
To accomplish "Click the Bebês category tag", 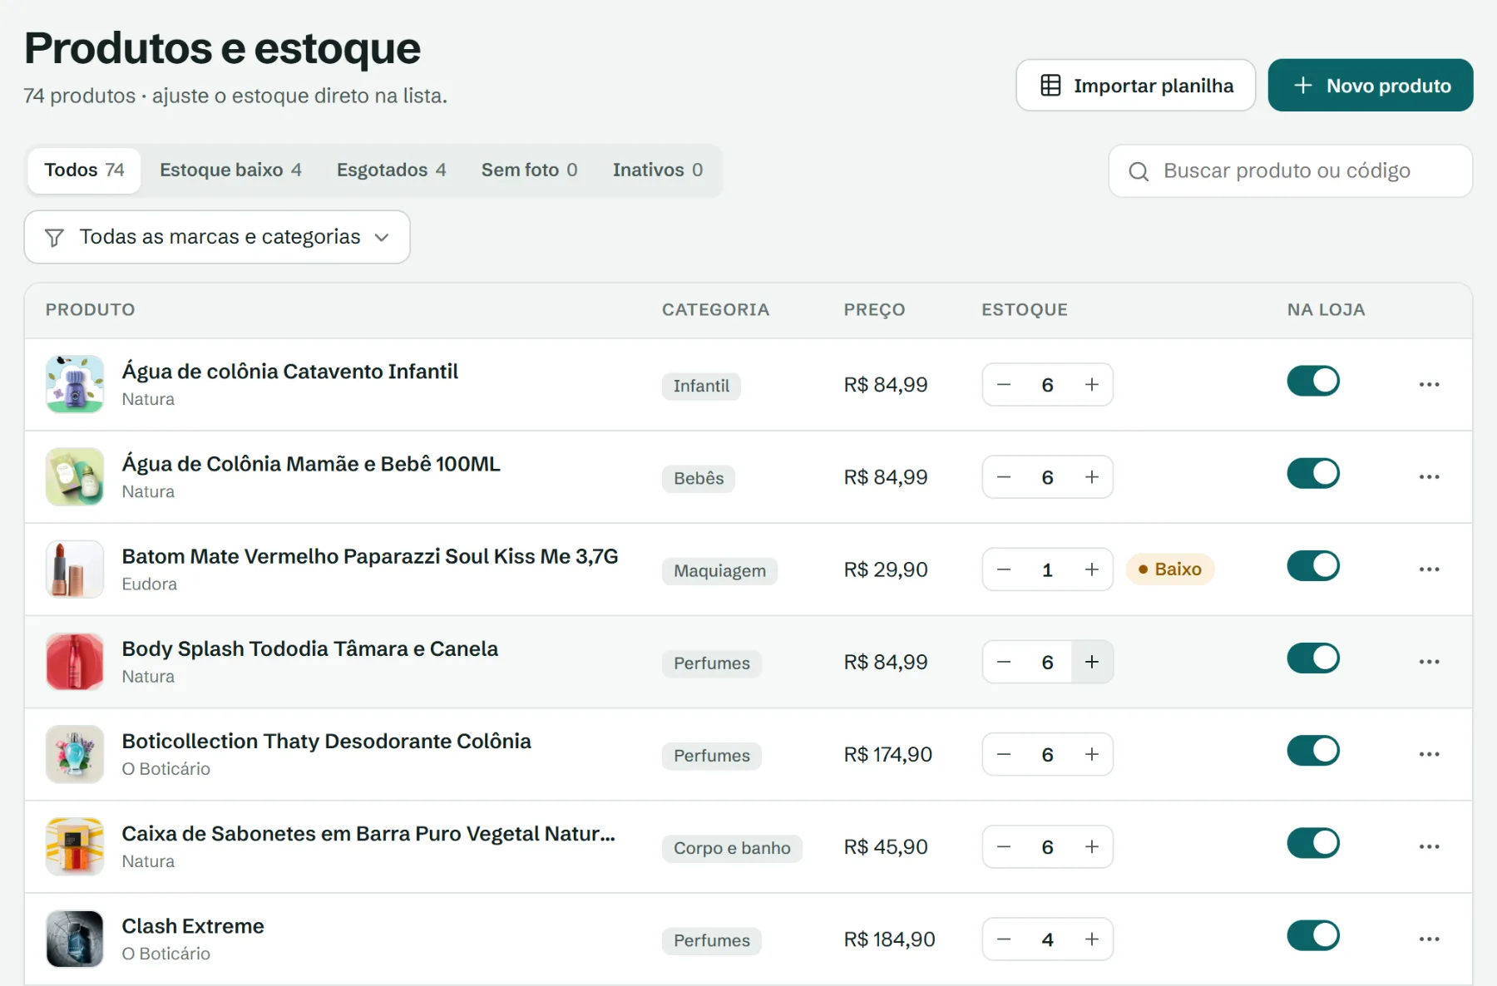I will coord(699,479).
